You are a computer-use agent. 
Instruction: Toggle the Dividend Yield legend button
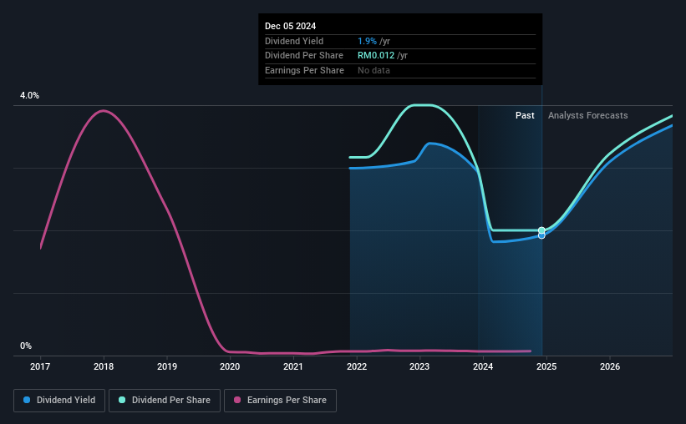59,401
